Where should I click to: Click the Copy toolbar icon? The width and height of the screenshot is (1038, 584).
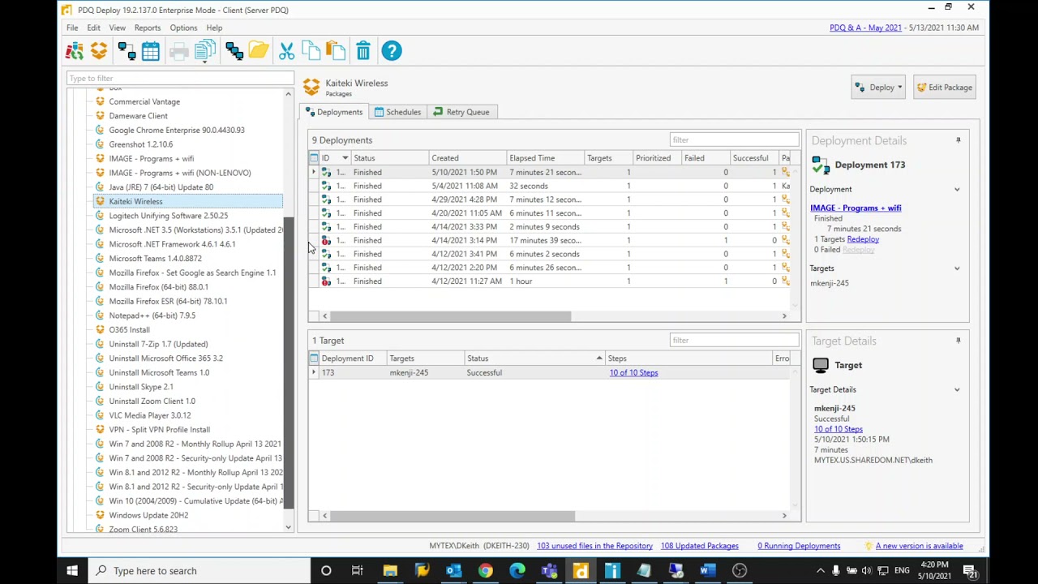(311, 51)
